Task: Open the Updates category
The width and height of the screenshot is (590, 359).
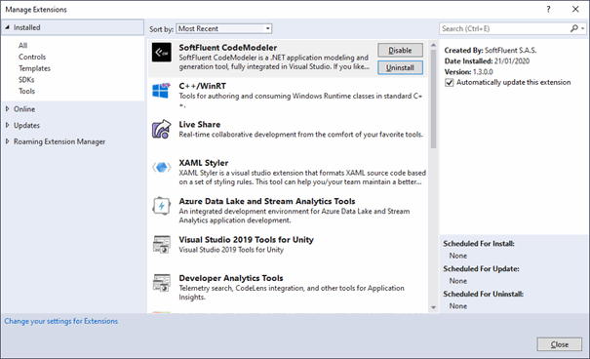Action: (x=26, y=125)
